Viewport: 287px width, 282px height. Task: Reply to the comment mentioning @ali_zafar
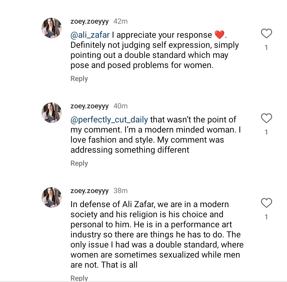pyautogui.click(x=79, y=79)
